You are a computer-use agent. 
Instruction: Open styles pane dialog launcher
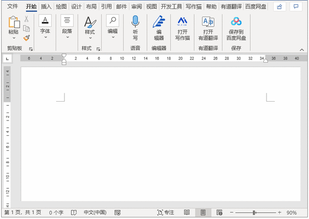click(x=98, y=49)
